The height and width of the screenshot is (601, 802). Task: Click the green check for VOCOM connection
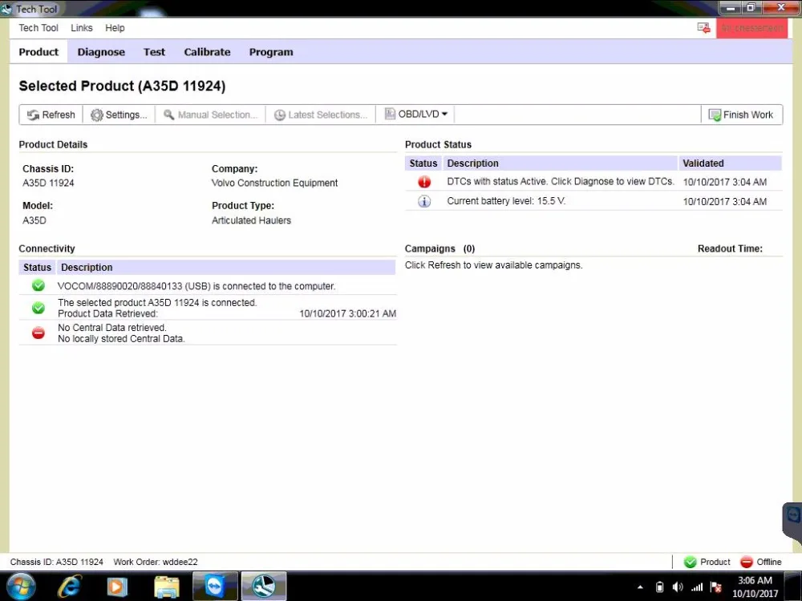[x=38, y=286]
